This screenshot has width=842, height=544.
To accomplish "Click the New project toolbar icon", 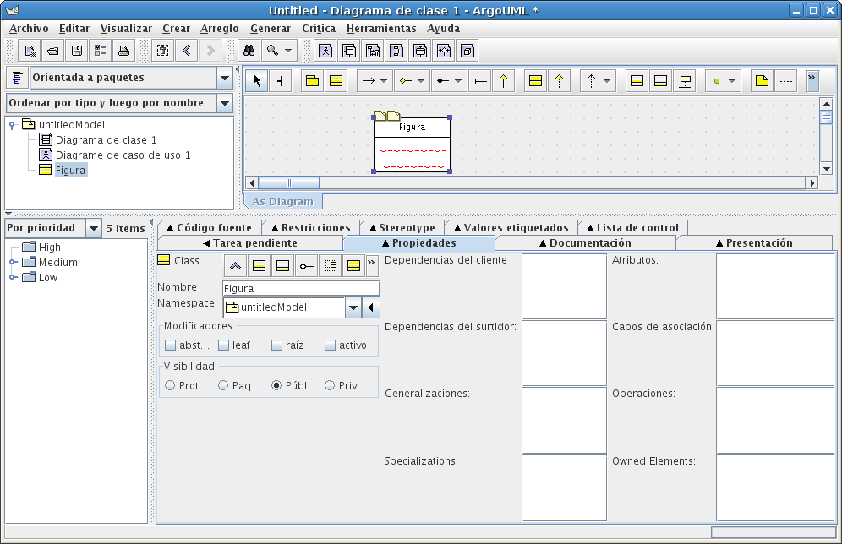I will click(x=30, y=51).
